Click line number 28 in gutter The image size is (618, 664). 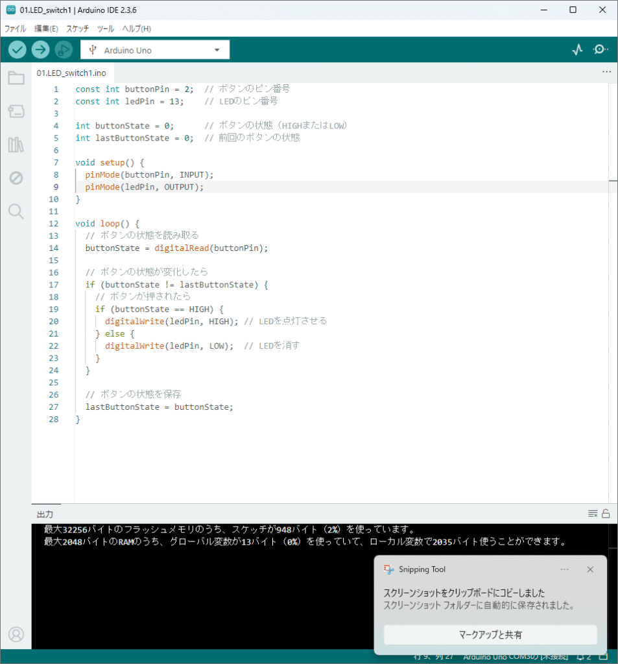53,420
